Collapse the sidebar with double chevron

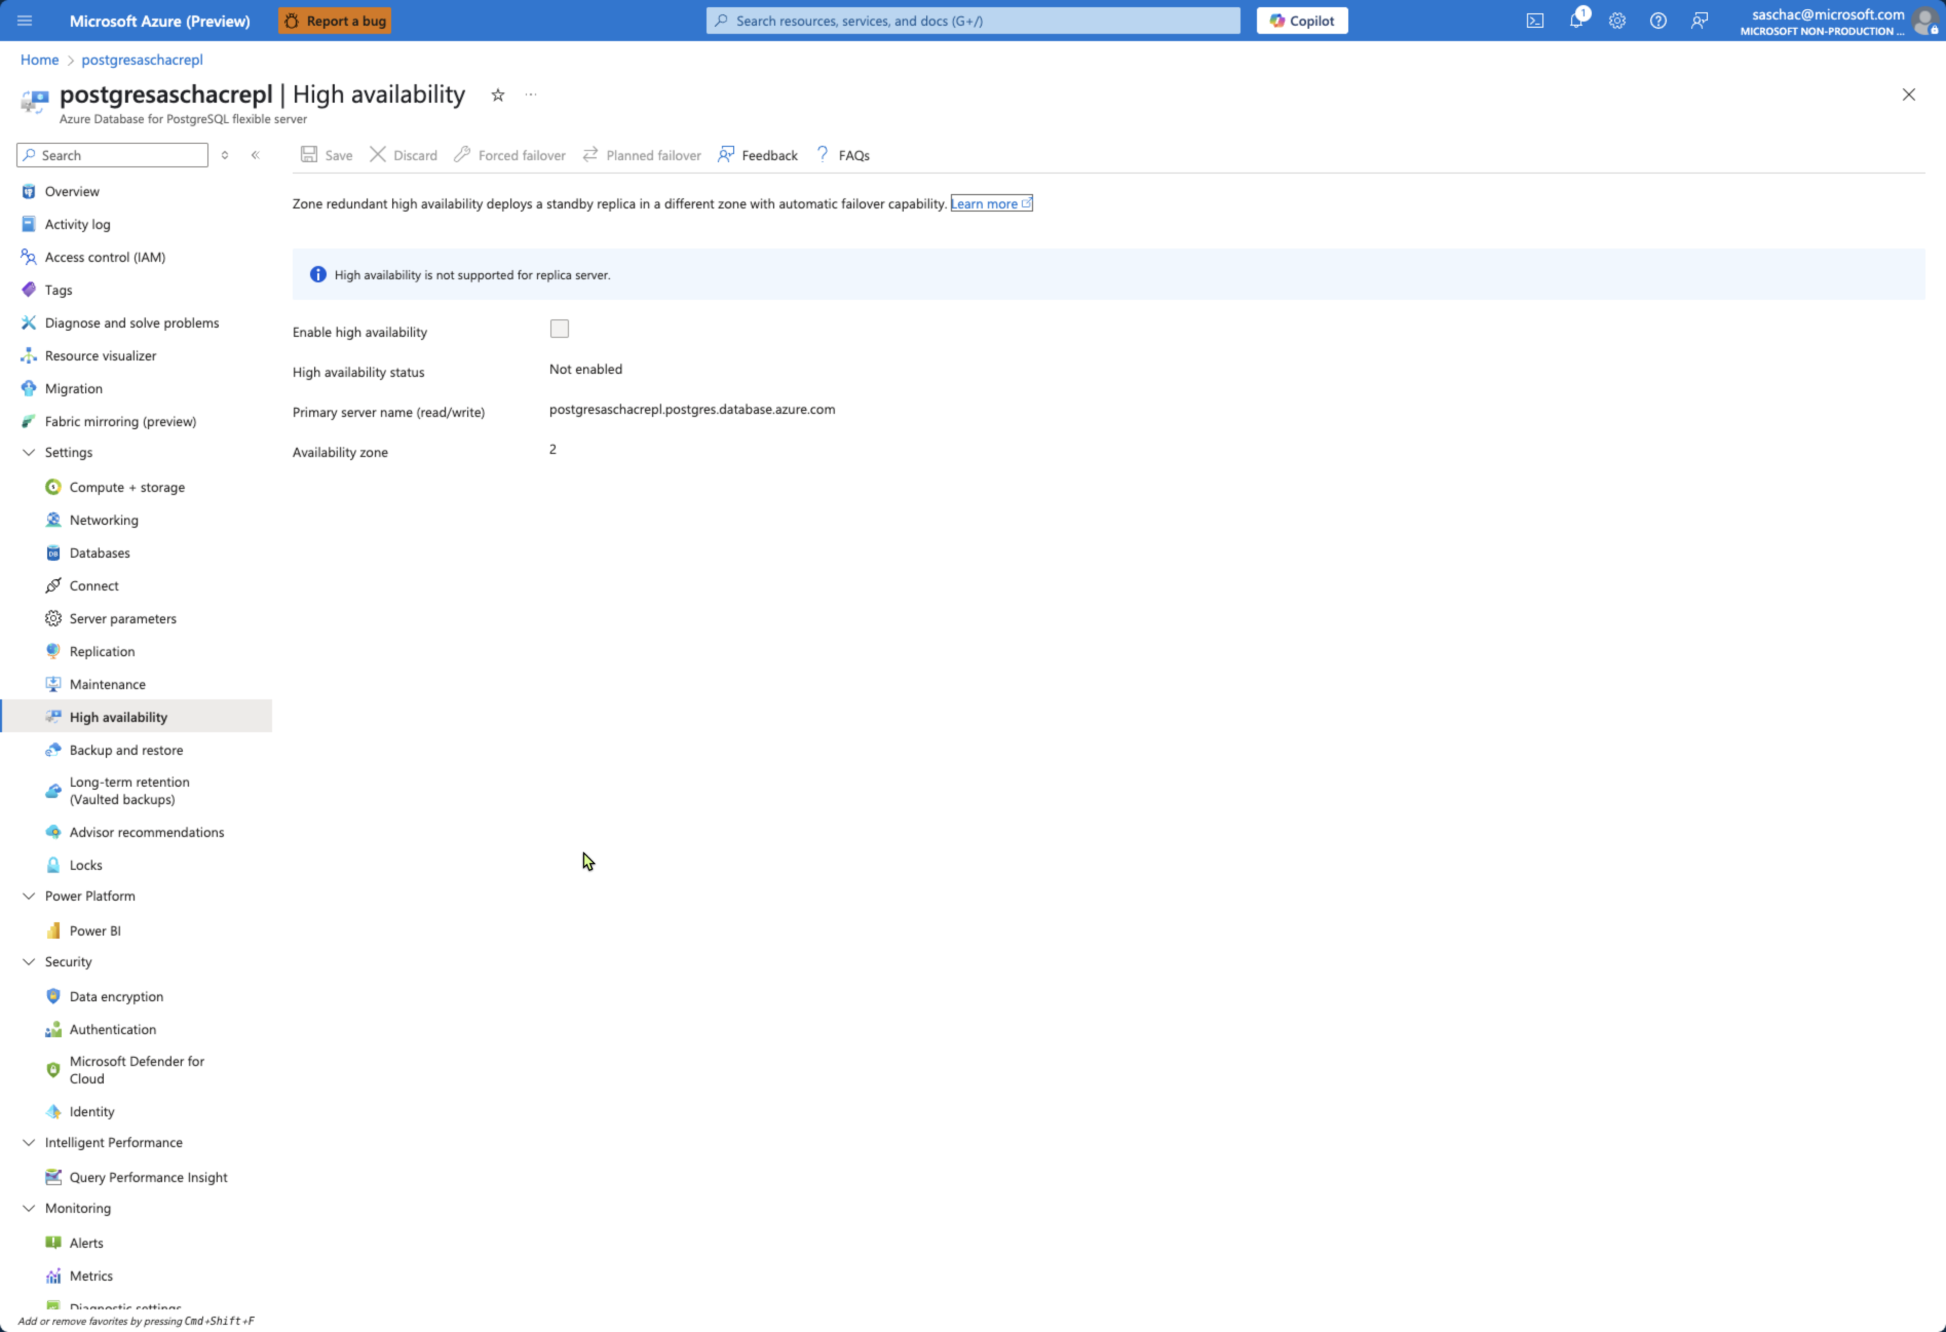coord(255,155)
